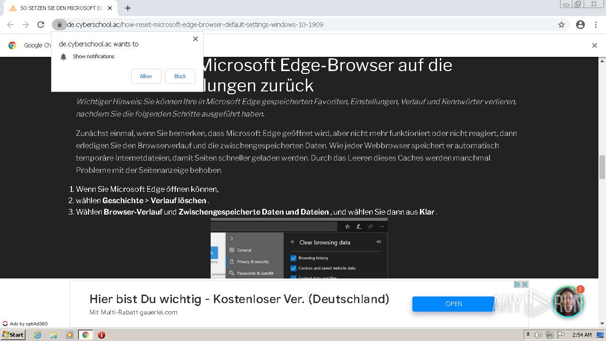Screen dimensions: 606x341
Task: Open a new browser tab
Action: click(128, 8)
